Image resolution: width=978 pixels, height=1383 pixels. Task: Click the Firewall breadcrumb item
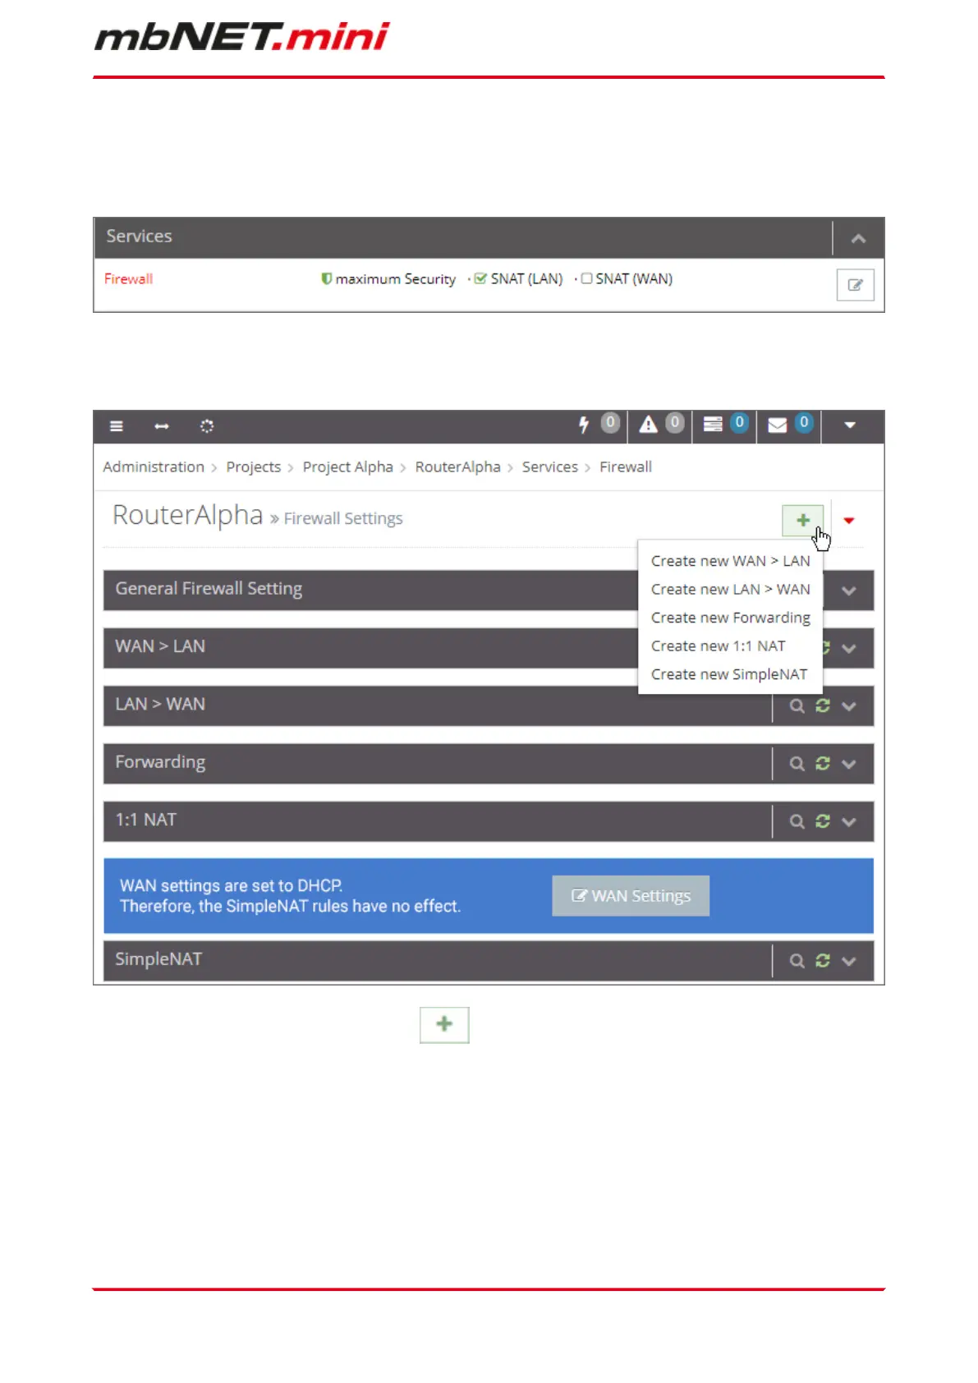point(626,466)
